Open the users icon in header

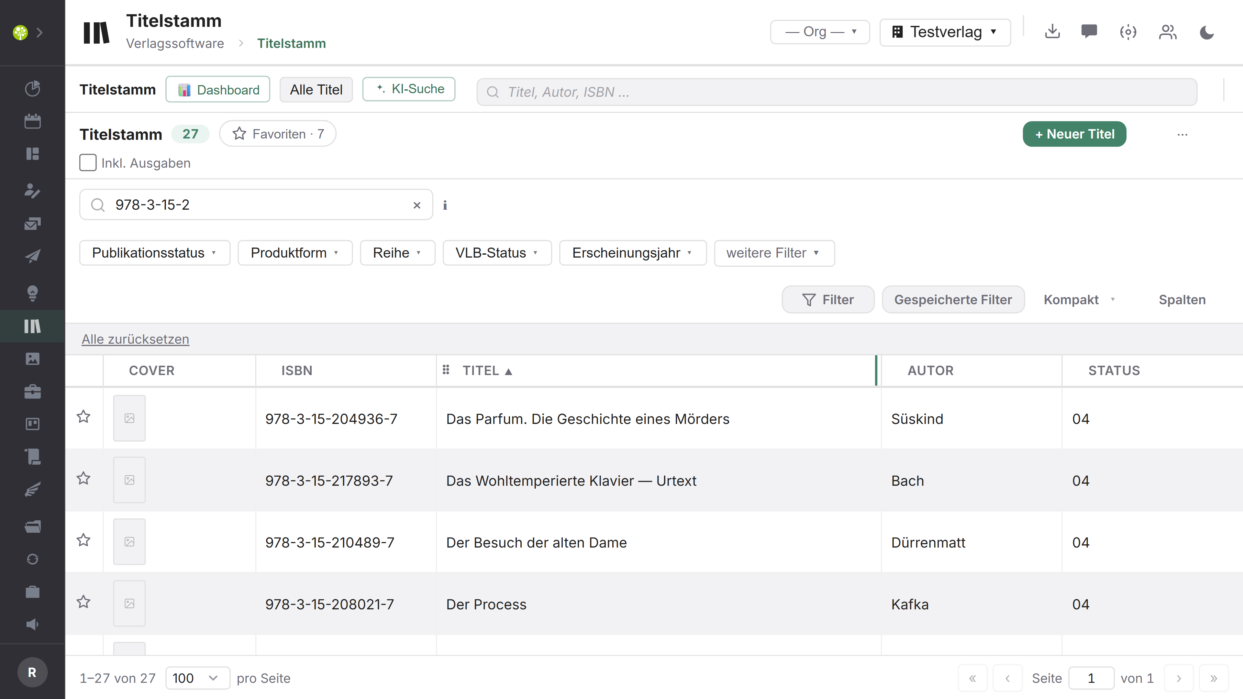pos(1168,32)
